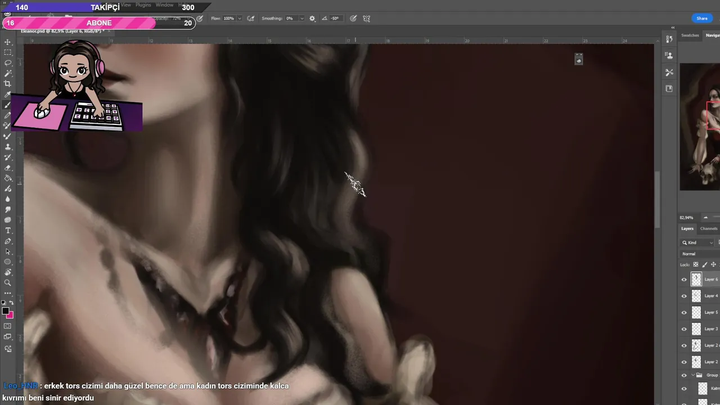
Task: Click the Share button
Action: coord(702,18)
